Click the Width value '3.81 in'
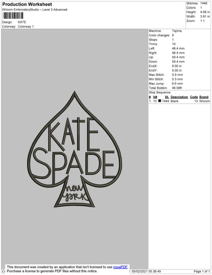Image resolution: width=212 pixels, height=275 pixels. tap(205, 16)
